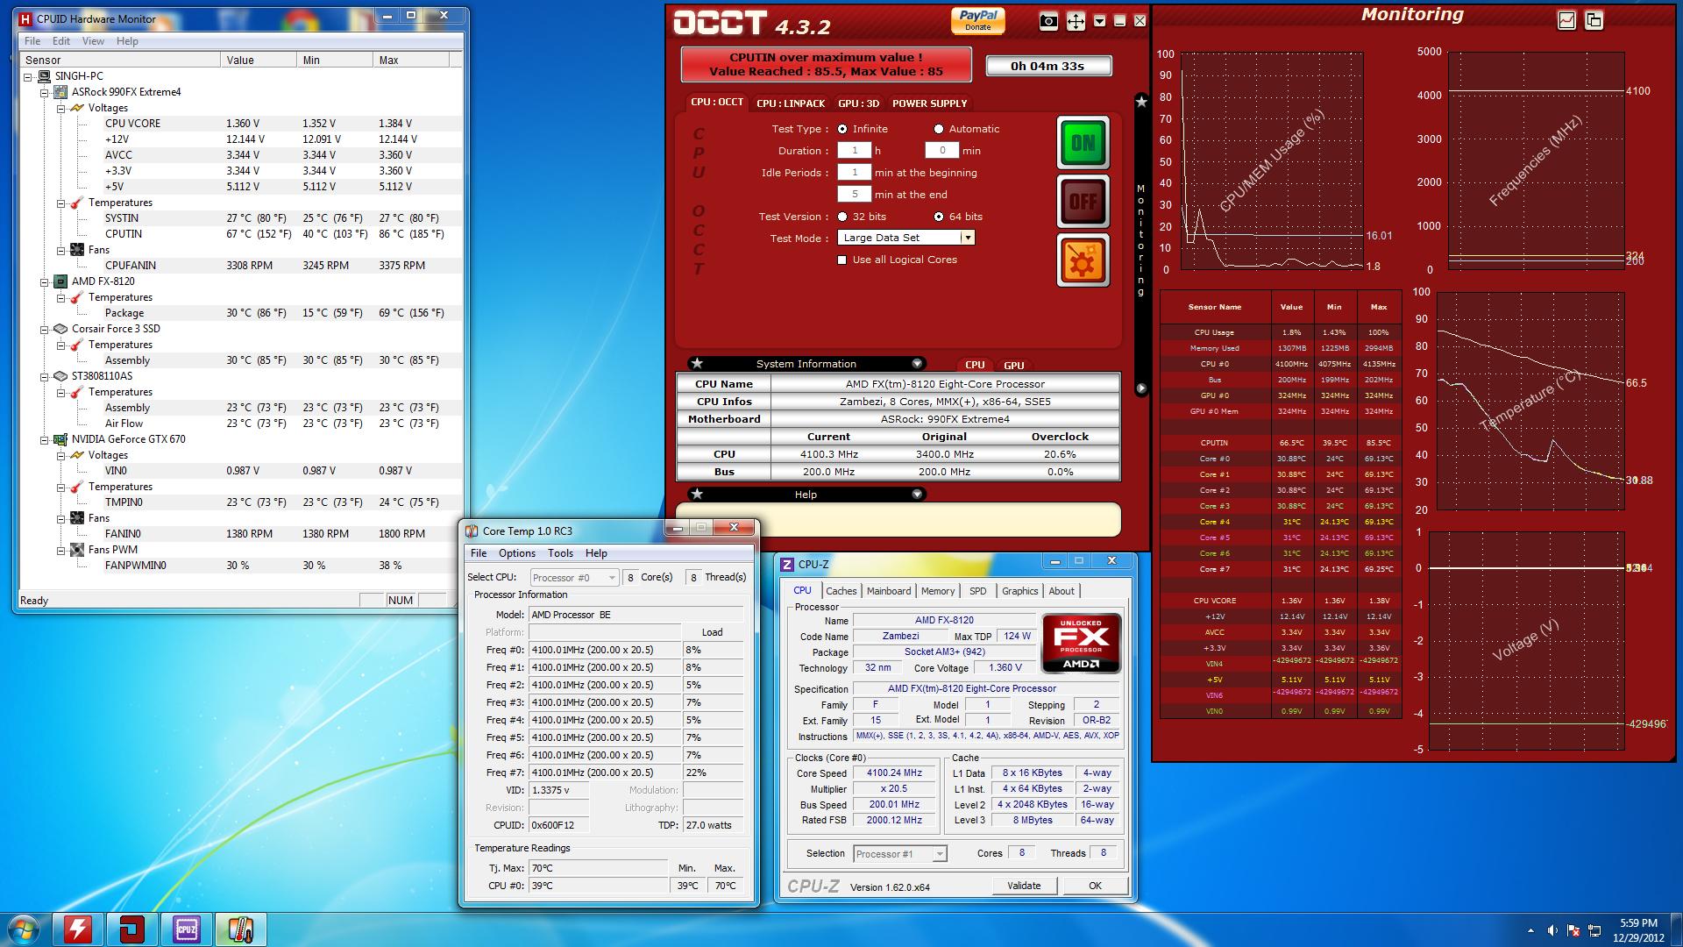
Task: Switch to the Caches tab in CPU-Z
Action: tap(841, 591)
